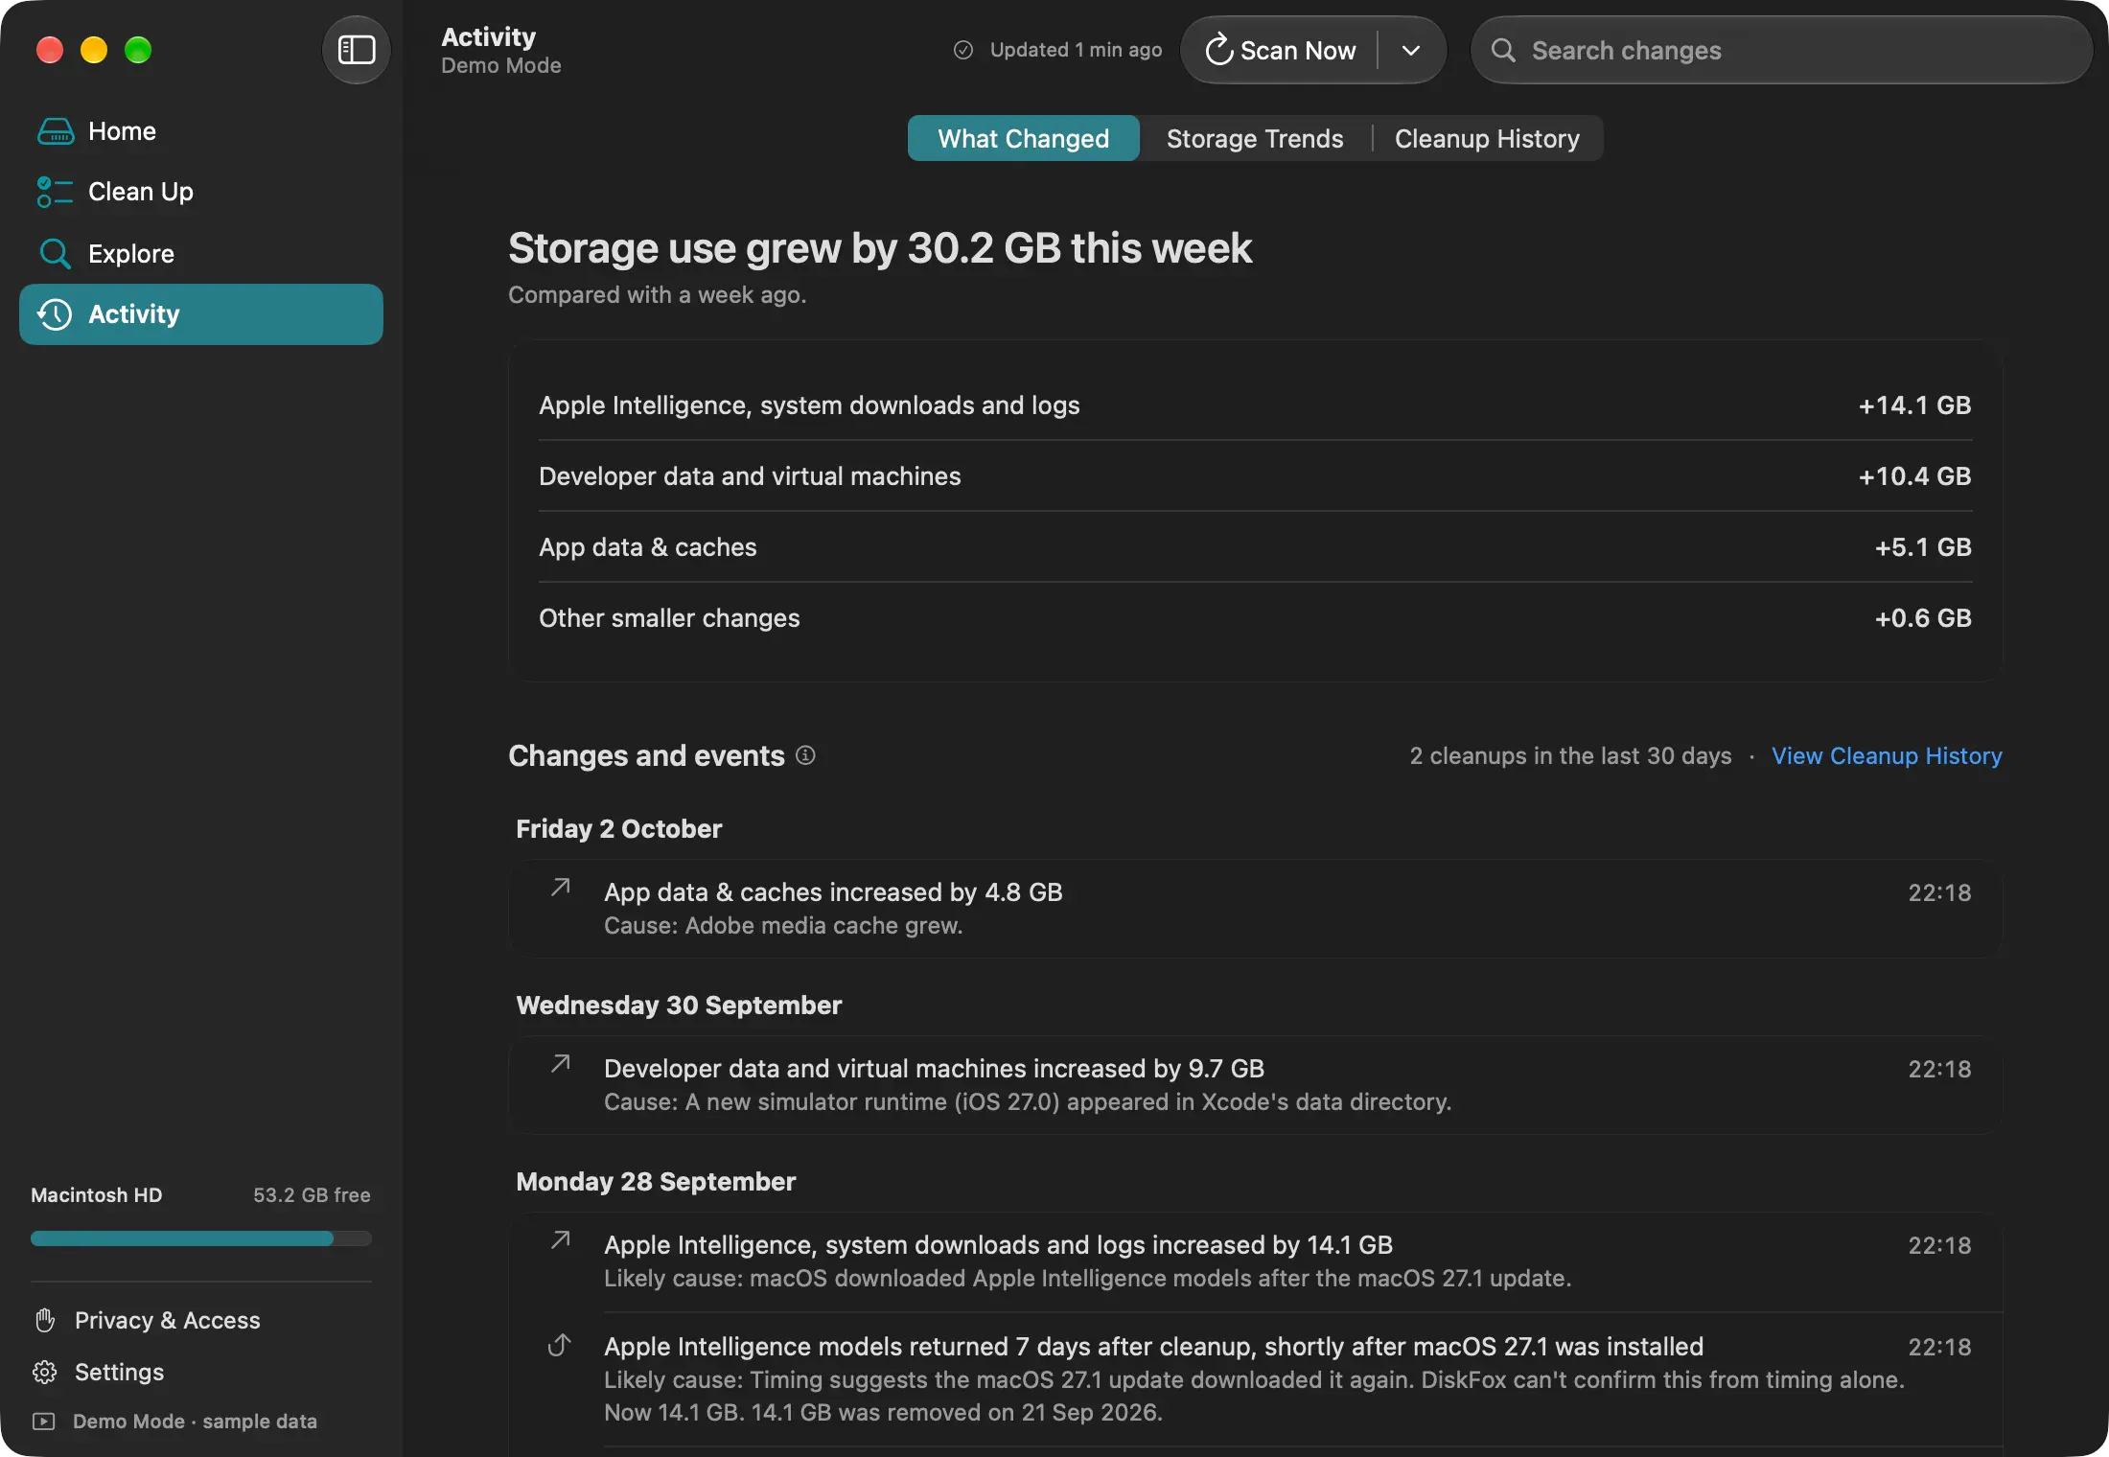Click the Search changes field
The width and height of the screenshot is (2109, 1457).
(1781, 50)
